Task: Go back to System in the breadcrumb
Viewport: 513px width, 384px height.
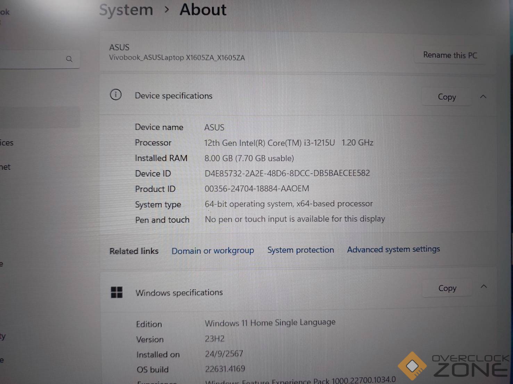Action: tap(126, 10)
